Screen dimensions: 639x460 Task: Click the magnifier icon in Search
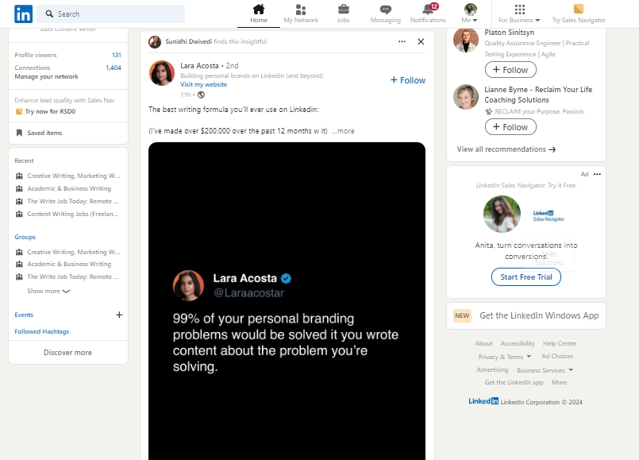pyautogui.click(x=49, y=14)
